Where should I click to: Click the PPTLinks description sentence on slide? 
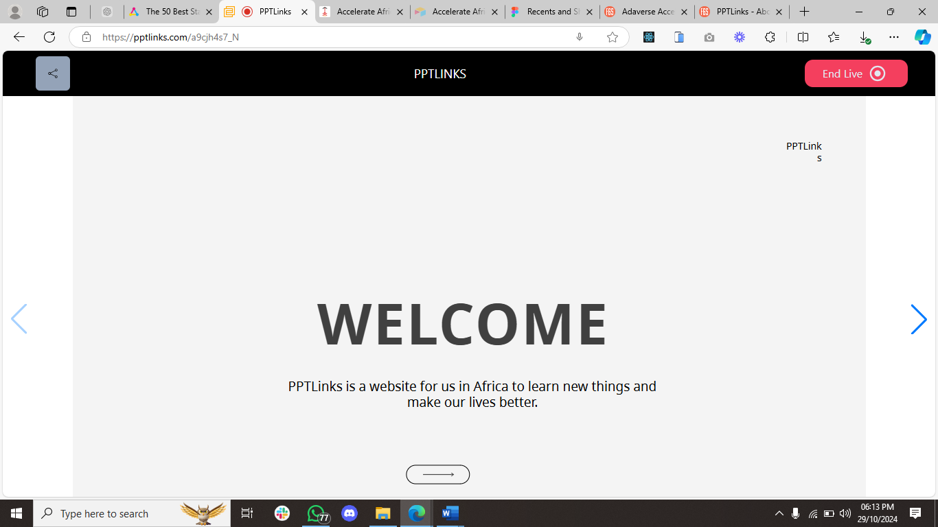pos(472,394)
